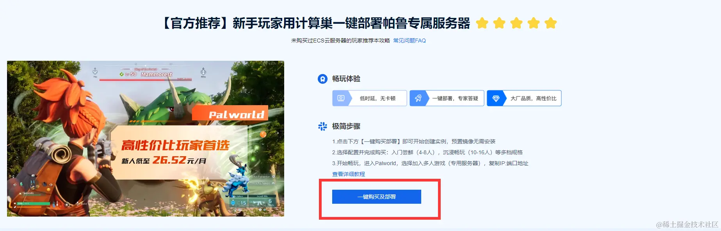
Task: Click the middle yellow rating star
Action: point(516,23)
